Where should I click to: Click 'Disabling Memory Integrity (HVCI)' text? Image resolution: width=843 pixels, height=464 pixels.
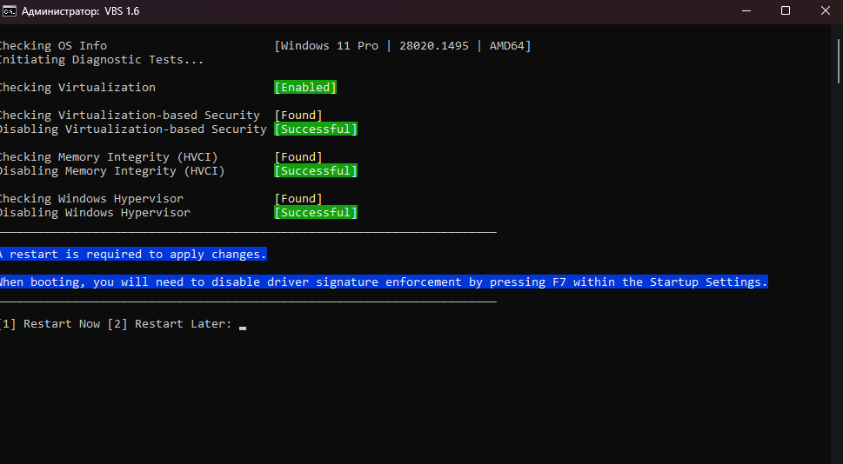112,171
